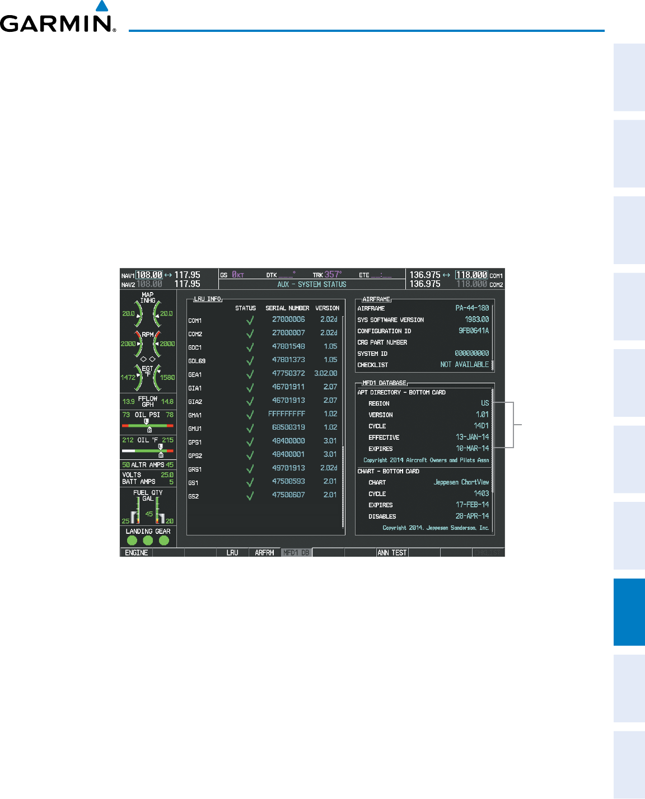Click SYS SOFTWARE VERSION value 1983.00
645x799 pixels.
477,319
